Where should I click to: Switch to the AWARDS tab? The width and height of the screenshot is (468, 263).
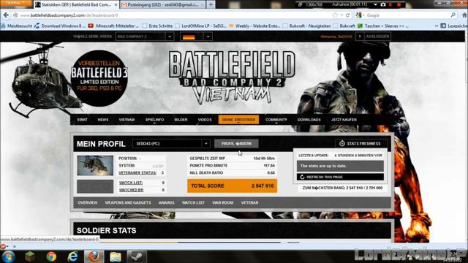pyautogui.click(x=166, y=202)
